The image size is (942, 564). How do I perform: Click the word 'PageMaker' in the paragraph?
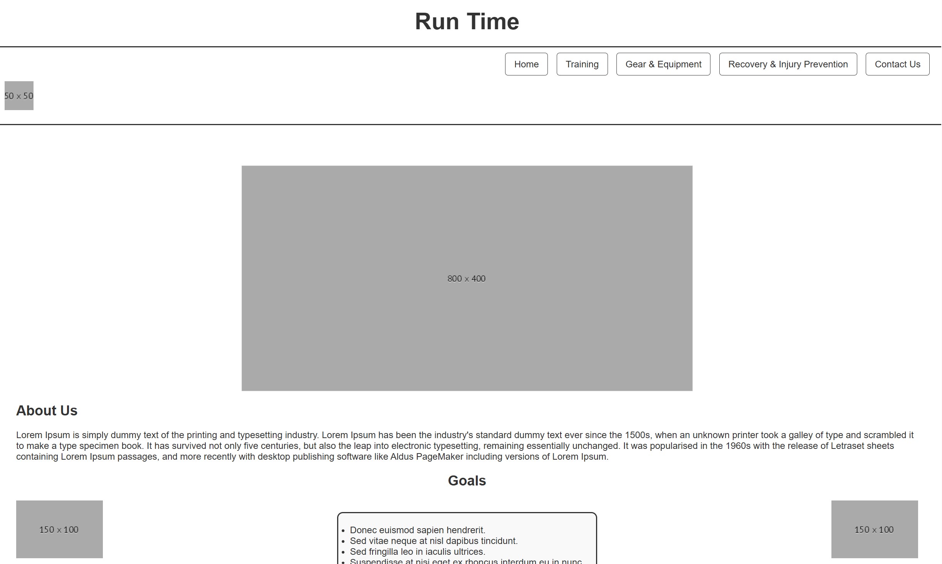439,457
